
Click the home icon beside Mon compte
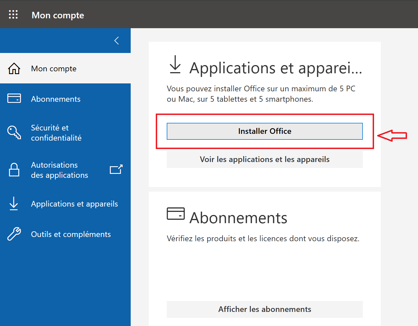pos(14,68)
